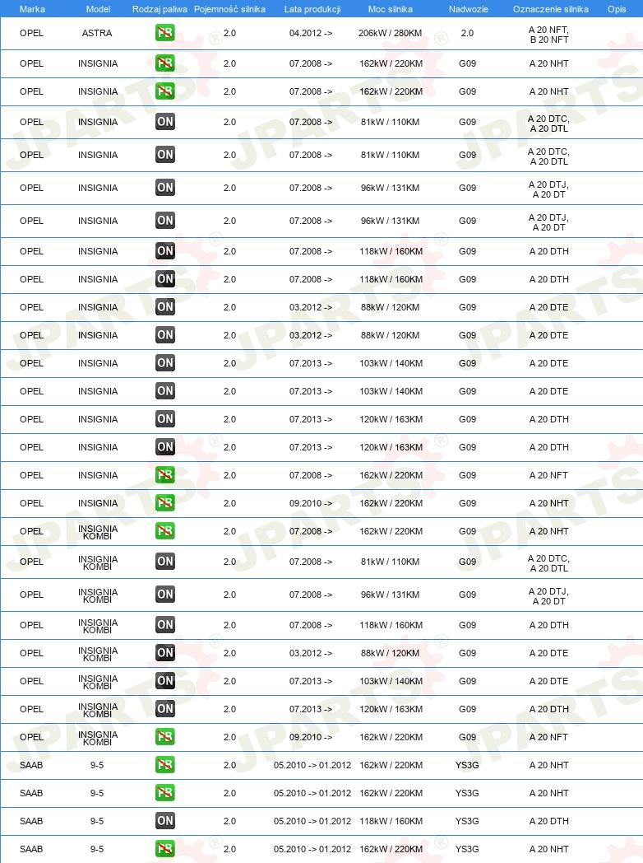
Task: Select the 04.2012 -> production date cell
Action: pos(311,33)
